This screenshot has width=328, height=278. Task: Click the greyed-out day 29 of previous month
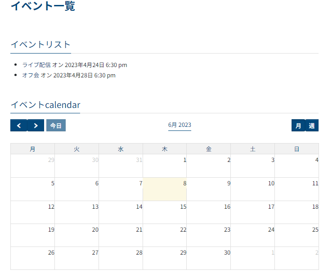[x=33, y=166]
